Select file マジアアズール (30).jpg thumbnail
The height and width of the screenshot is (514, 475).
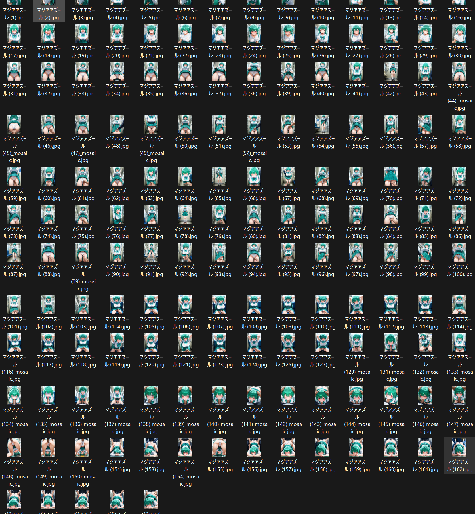459,34
